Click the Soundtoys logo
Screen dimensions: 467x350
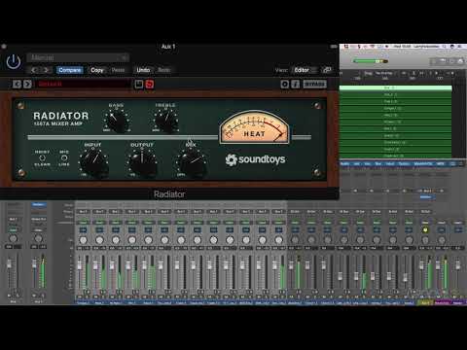pos(255,159)
